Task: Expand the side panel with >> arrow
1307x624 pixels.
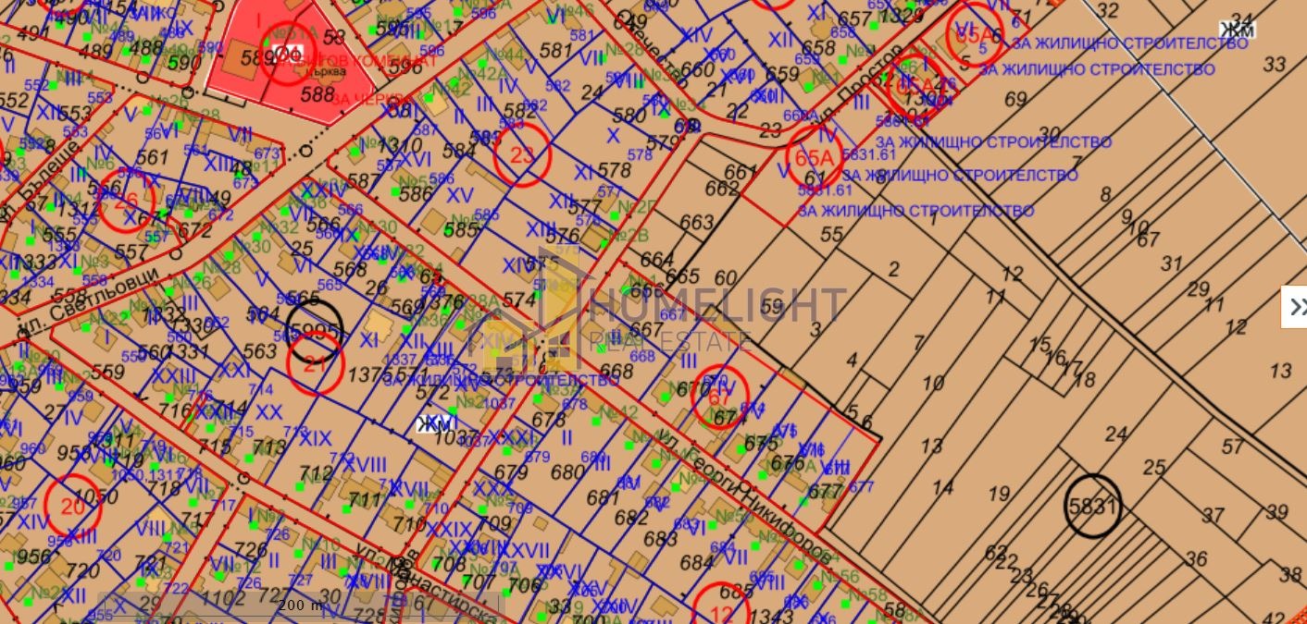Action: pyautogui.click(x=1294, y=307)
